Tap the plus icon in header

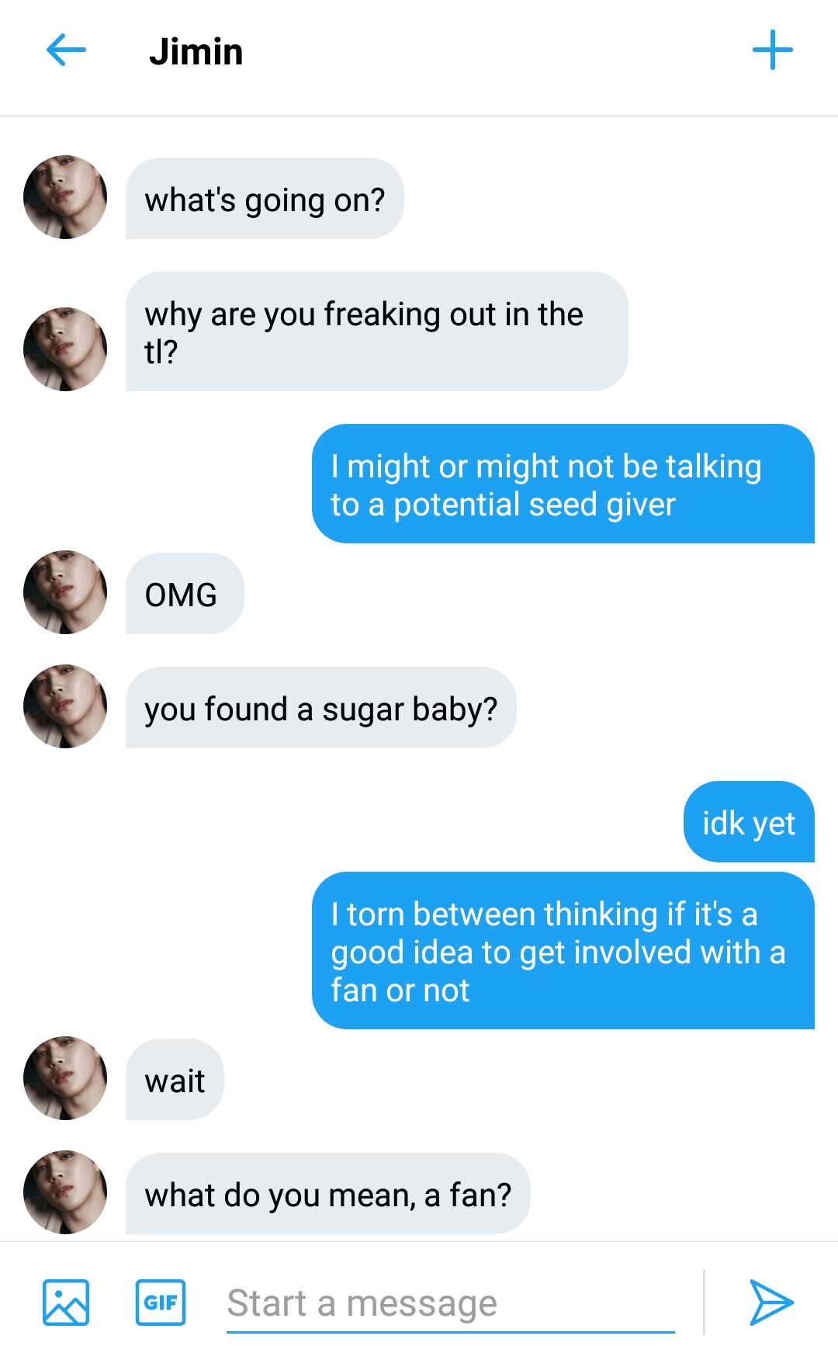(x=772, y=50)
